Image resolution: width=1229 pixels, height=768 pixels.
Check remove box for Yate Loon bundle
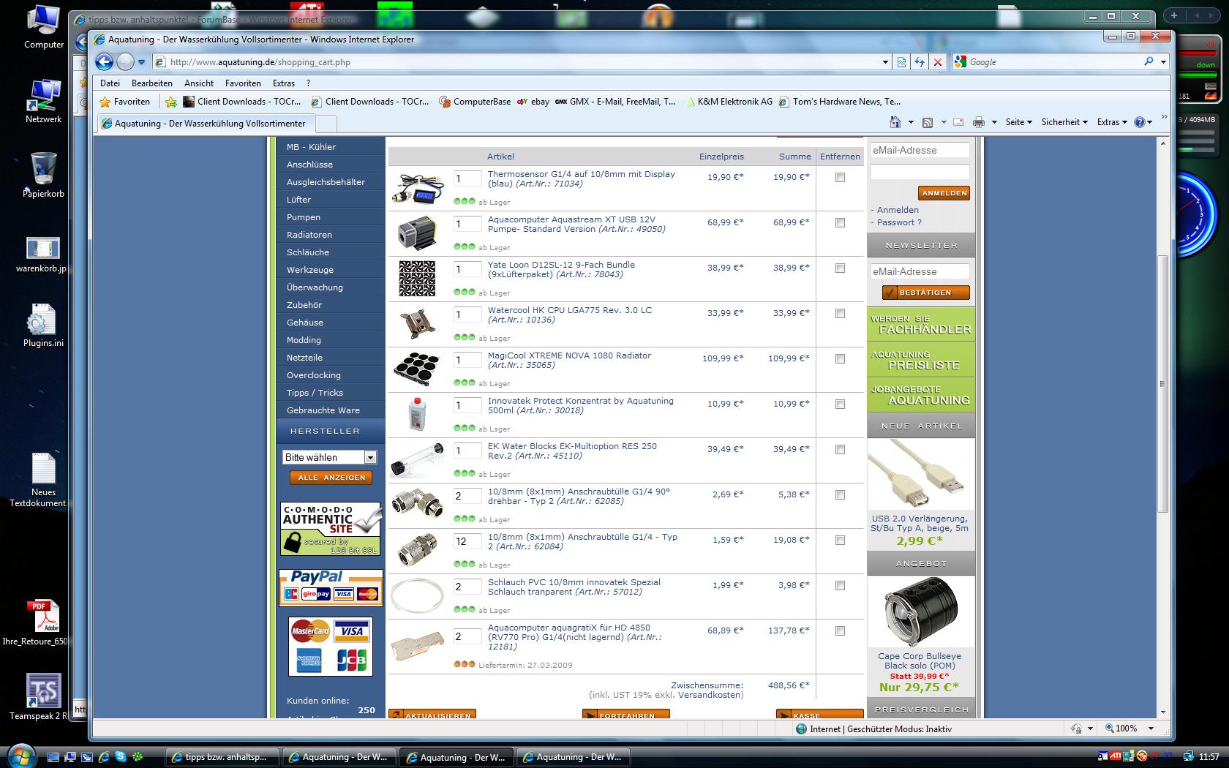click(840, 268)
